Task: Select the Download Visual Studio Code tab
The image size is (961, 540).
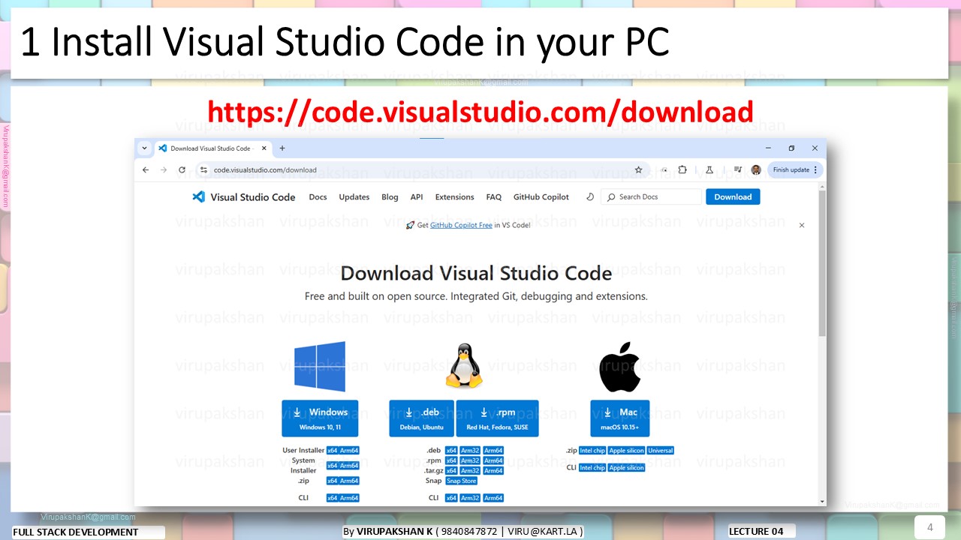Action: click(214, 148)
